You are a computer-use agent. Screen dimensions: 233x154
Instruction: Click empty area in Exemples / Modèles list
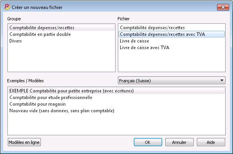tap(117, 124)
